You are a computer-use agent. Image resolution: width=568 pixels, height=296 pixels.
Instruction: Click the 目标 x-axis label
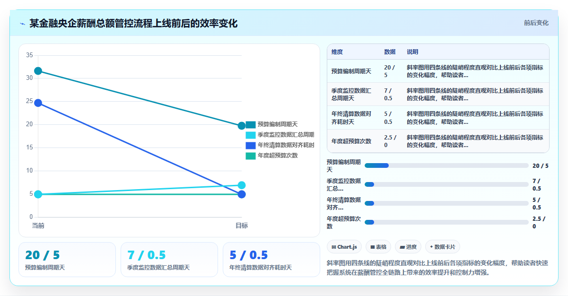242,226
